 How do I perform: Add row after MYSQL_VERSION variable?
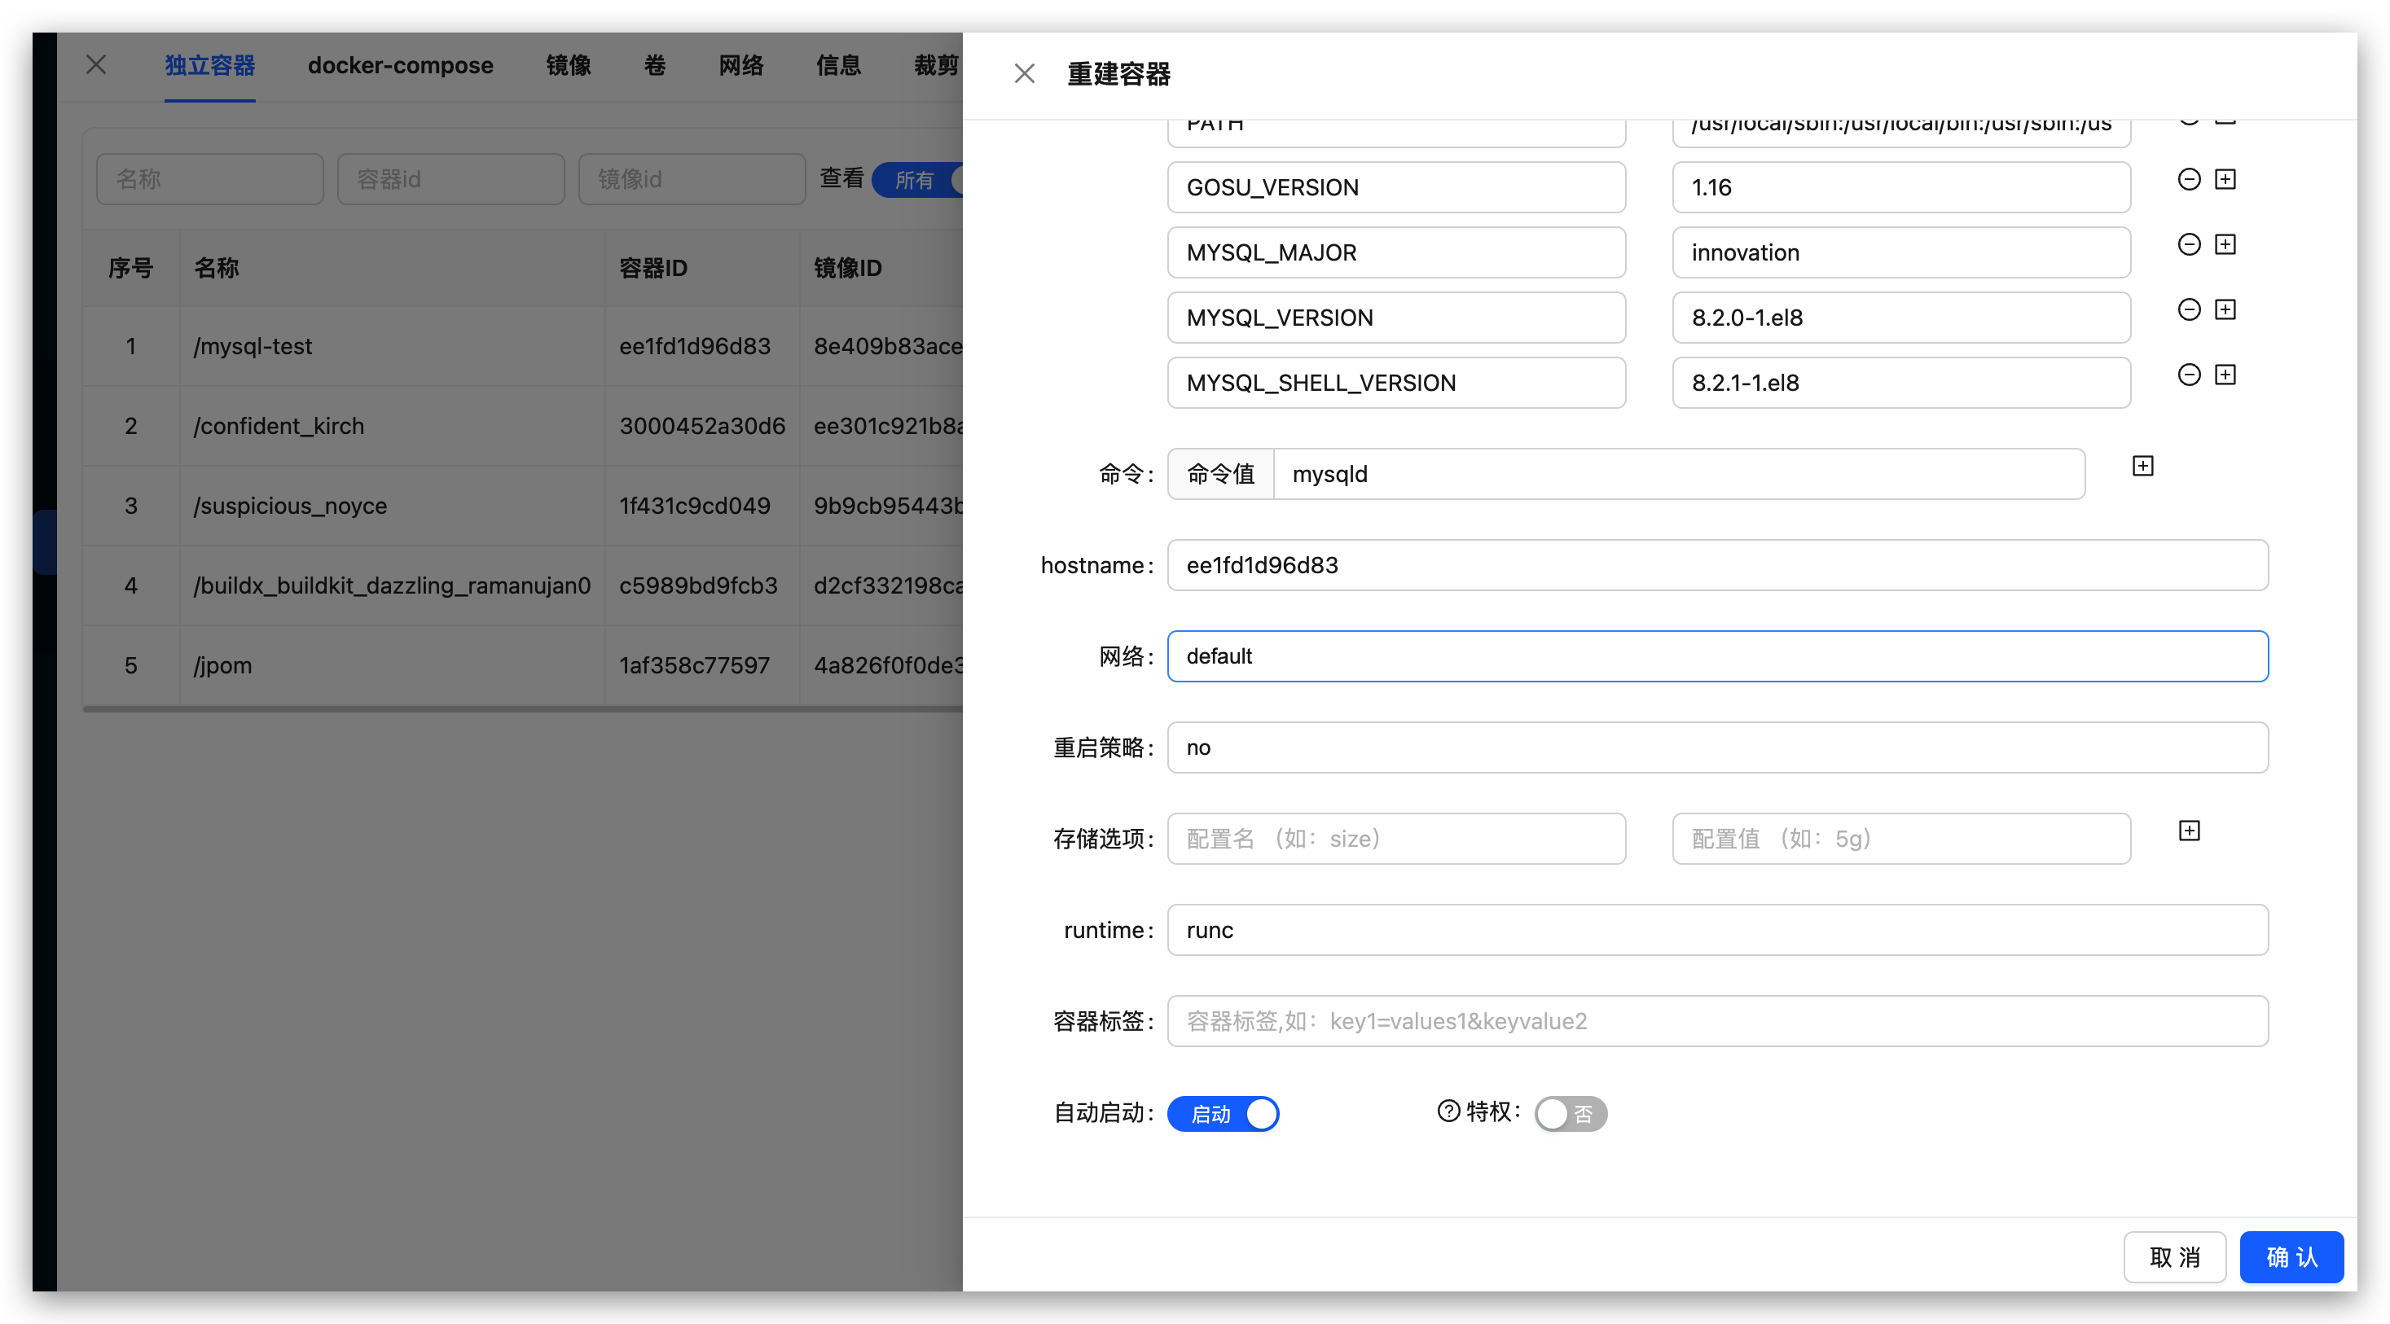(2225, 309)
